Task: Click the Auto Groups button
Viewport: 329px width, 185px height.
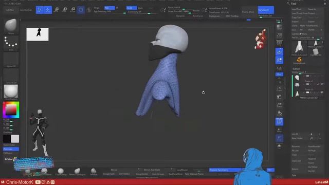Action: pyautogui.click(x=158, y=174)
